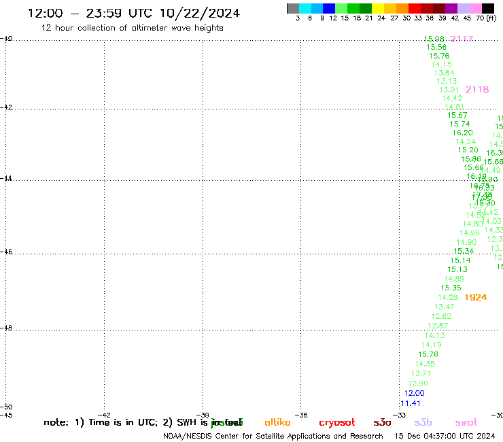
Task: Click the pink swatch in the color scale
Action: 475,8
